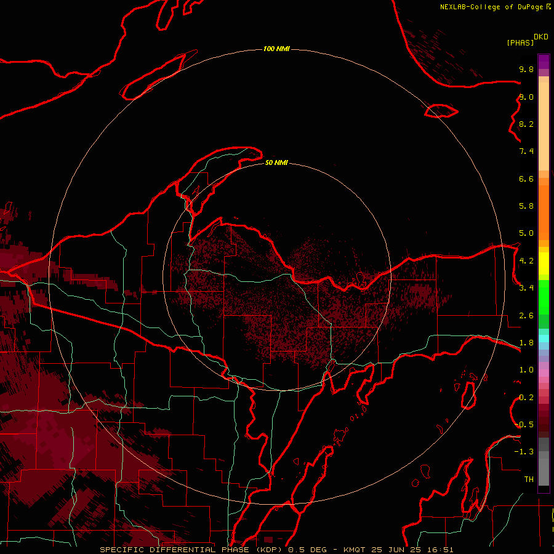
Task: Click the Specific Differential Phase KDP caption
Action: pos(276,550)
